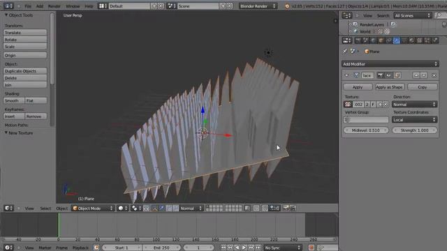Move modifier up in stack

pos(416,75)
